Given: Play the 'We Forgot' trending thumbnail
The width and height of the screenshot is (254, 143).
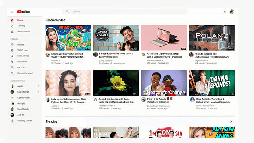Looking at the screenshot, I should (116, 132).
